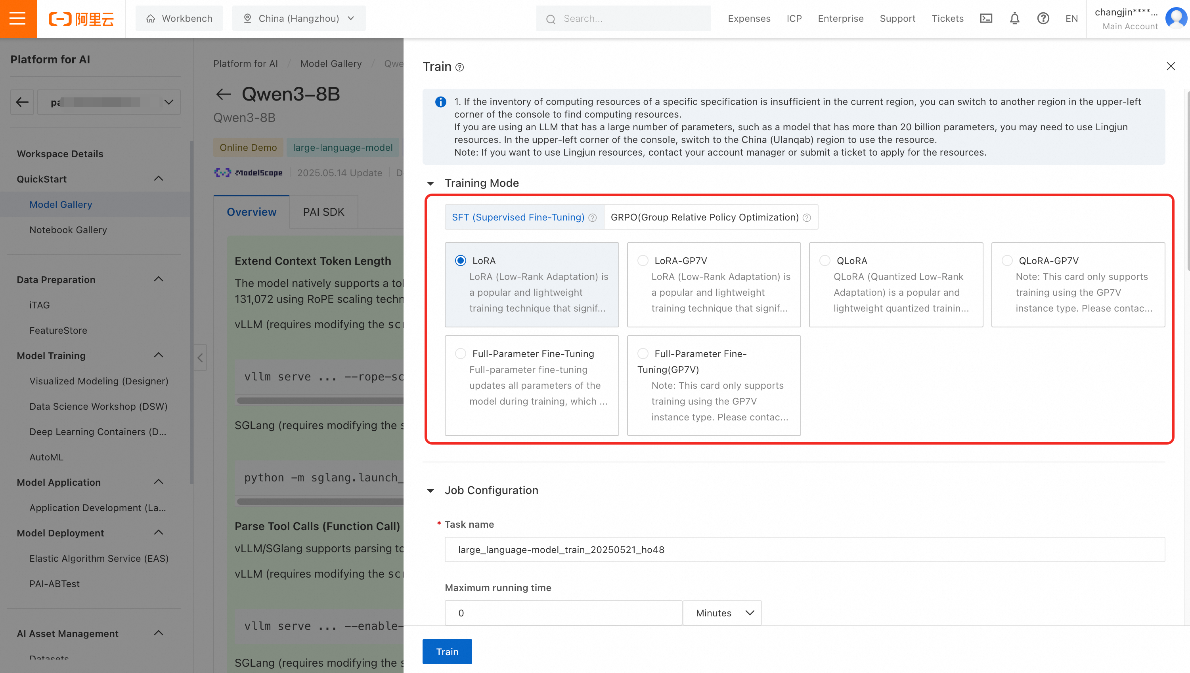Open the Minutes time unit dropdown
The width and height of the screenshot is (1190, 673).
[x=722, y=613]
